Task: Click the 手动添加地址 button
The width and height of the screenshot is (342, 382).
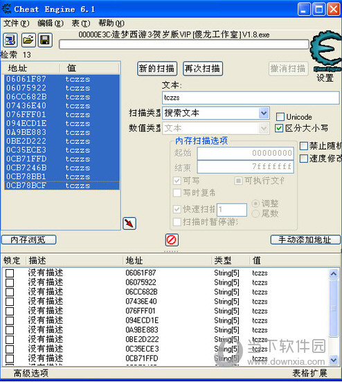Action: coord(305,239)
